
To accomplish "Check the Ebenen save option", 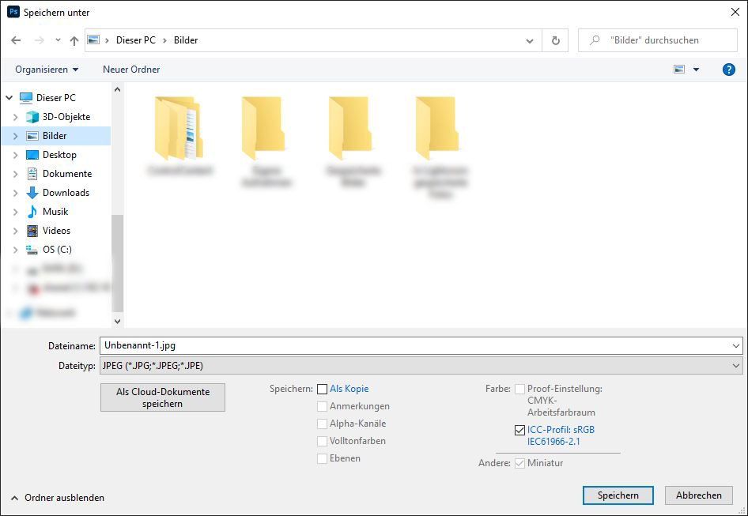I will 323,458.
